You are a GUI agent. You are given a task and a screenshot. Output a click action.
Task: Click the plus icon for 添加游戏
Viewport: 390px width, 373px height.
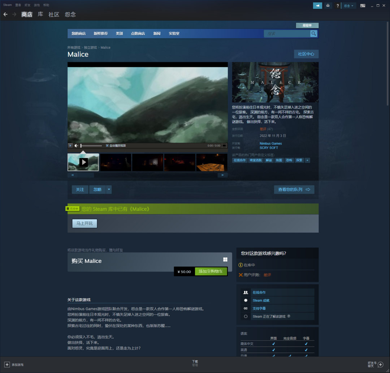tap(7, 365)
